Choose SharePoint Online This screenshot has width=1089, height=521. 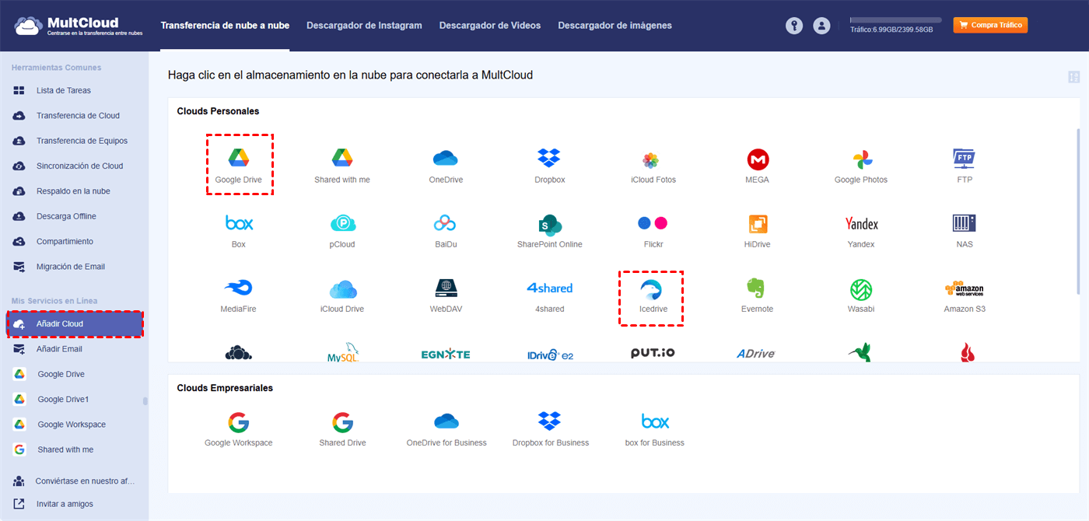(x=550, y=224)
